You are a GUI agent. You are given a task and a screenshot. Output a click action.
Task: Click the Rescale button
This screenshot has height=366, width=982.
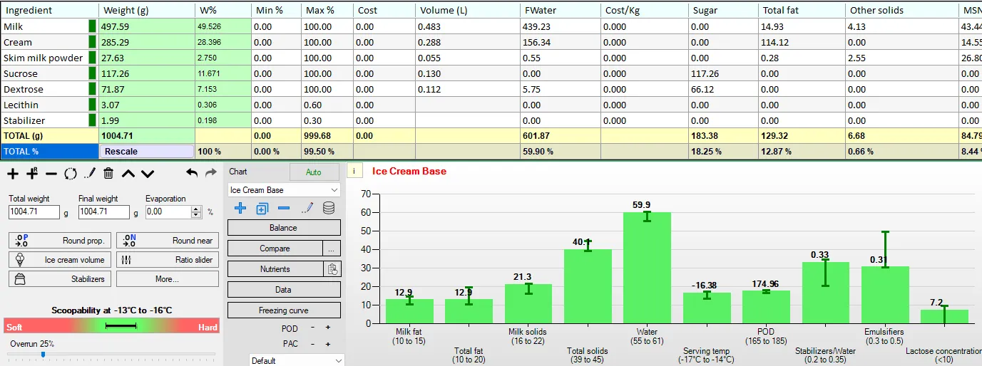147,151
